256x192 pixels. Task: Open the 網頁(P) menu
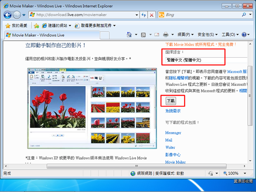point(186,35)
